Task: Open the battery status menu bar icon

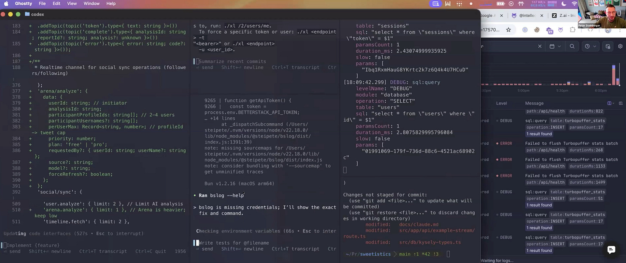Action: (501, 3)
